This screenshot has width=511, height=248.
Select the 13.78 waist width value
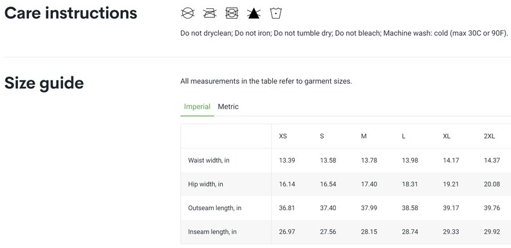369,161
